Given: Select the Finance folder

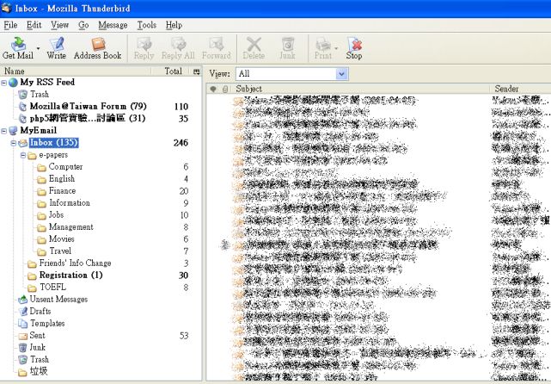Looking at the screenshot, I should click(62, 191).
